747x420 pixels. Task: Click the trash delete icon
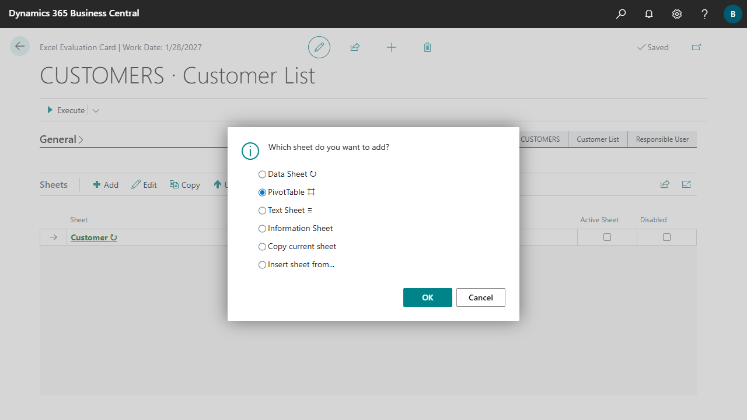point(427,47)
